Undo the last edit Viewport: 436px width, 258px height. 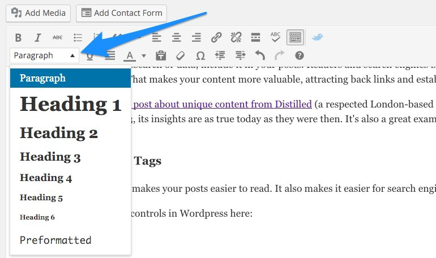260,55
